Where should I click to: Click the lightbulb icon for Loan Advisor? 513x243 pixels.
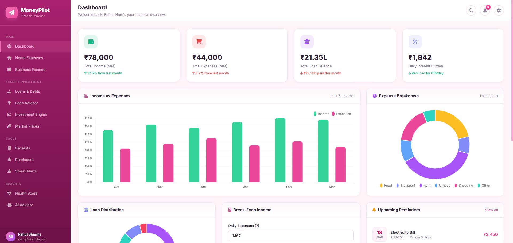tap(9, 103)
